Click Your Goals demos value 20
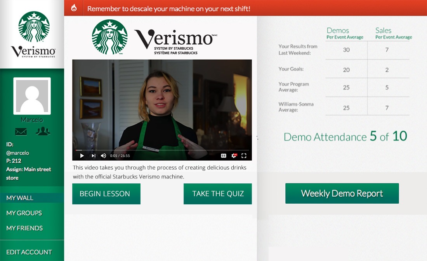 346,70
